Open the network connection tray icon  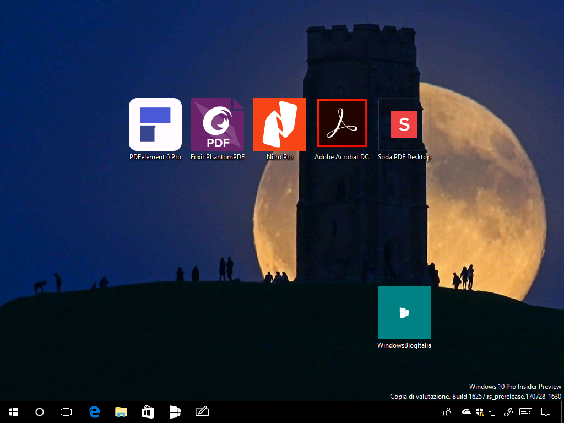[493, 412]
